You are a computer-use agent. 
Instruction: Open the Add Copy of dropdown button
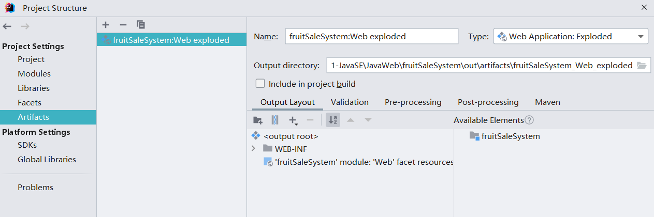pyautogui.click(x=293, y=120)
